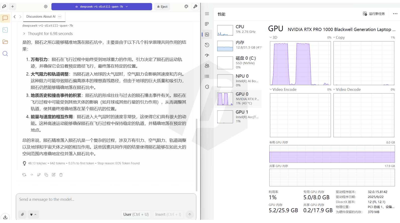Click the User (Ctrl + U) button
The height and width of the screenshot is (223, 400).
tap(136, 214)
